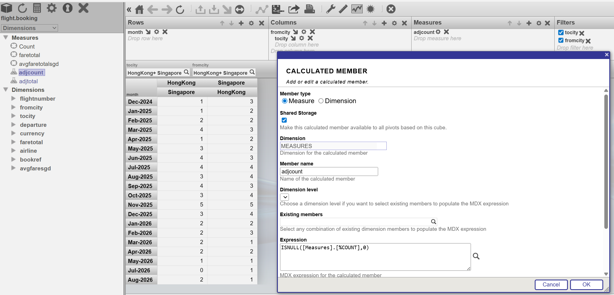Open pivot options with the wrench icon
The width and height of the screenshot is (614, 295).
coord(330,9)
